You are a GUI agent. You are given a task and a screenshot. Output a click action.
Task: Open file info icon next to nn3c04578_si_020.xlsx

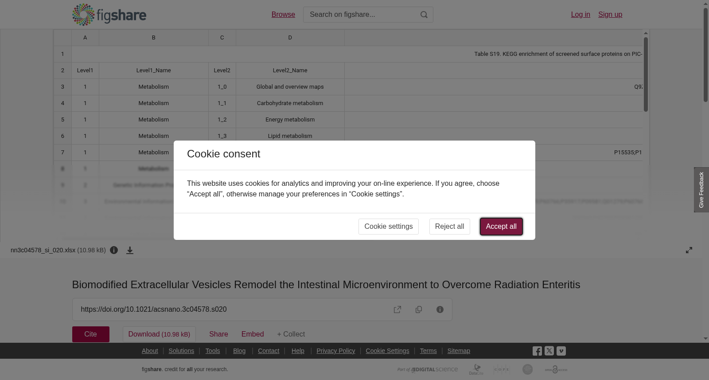[114, 250]
